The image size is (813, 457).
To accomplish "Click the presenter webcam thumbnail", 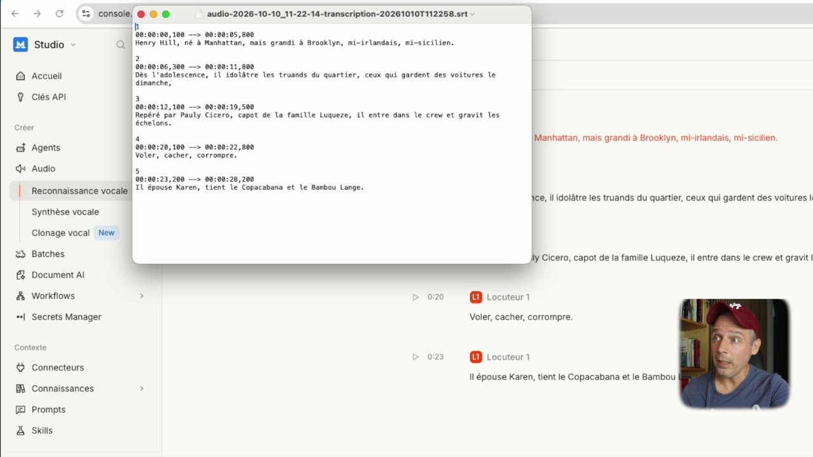I will click(x=734, y=354).
